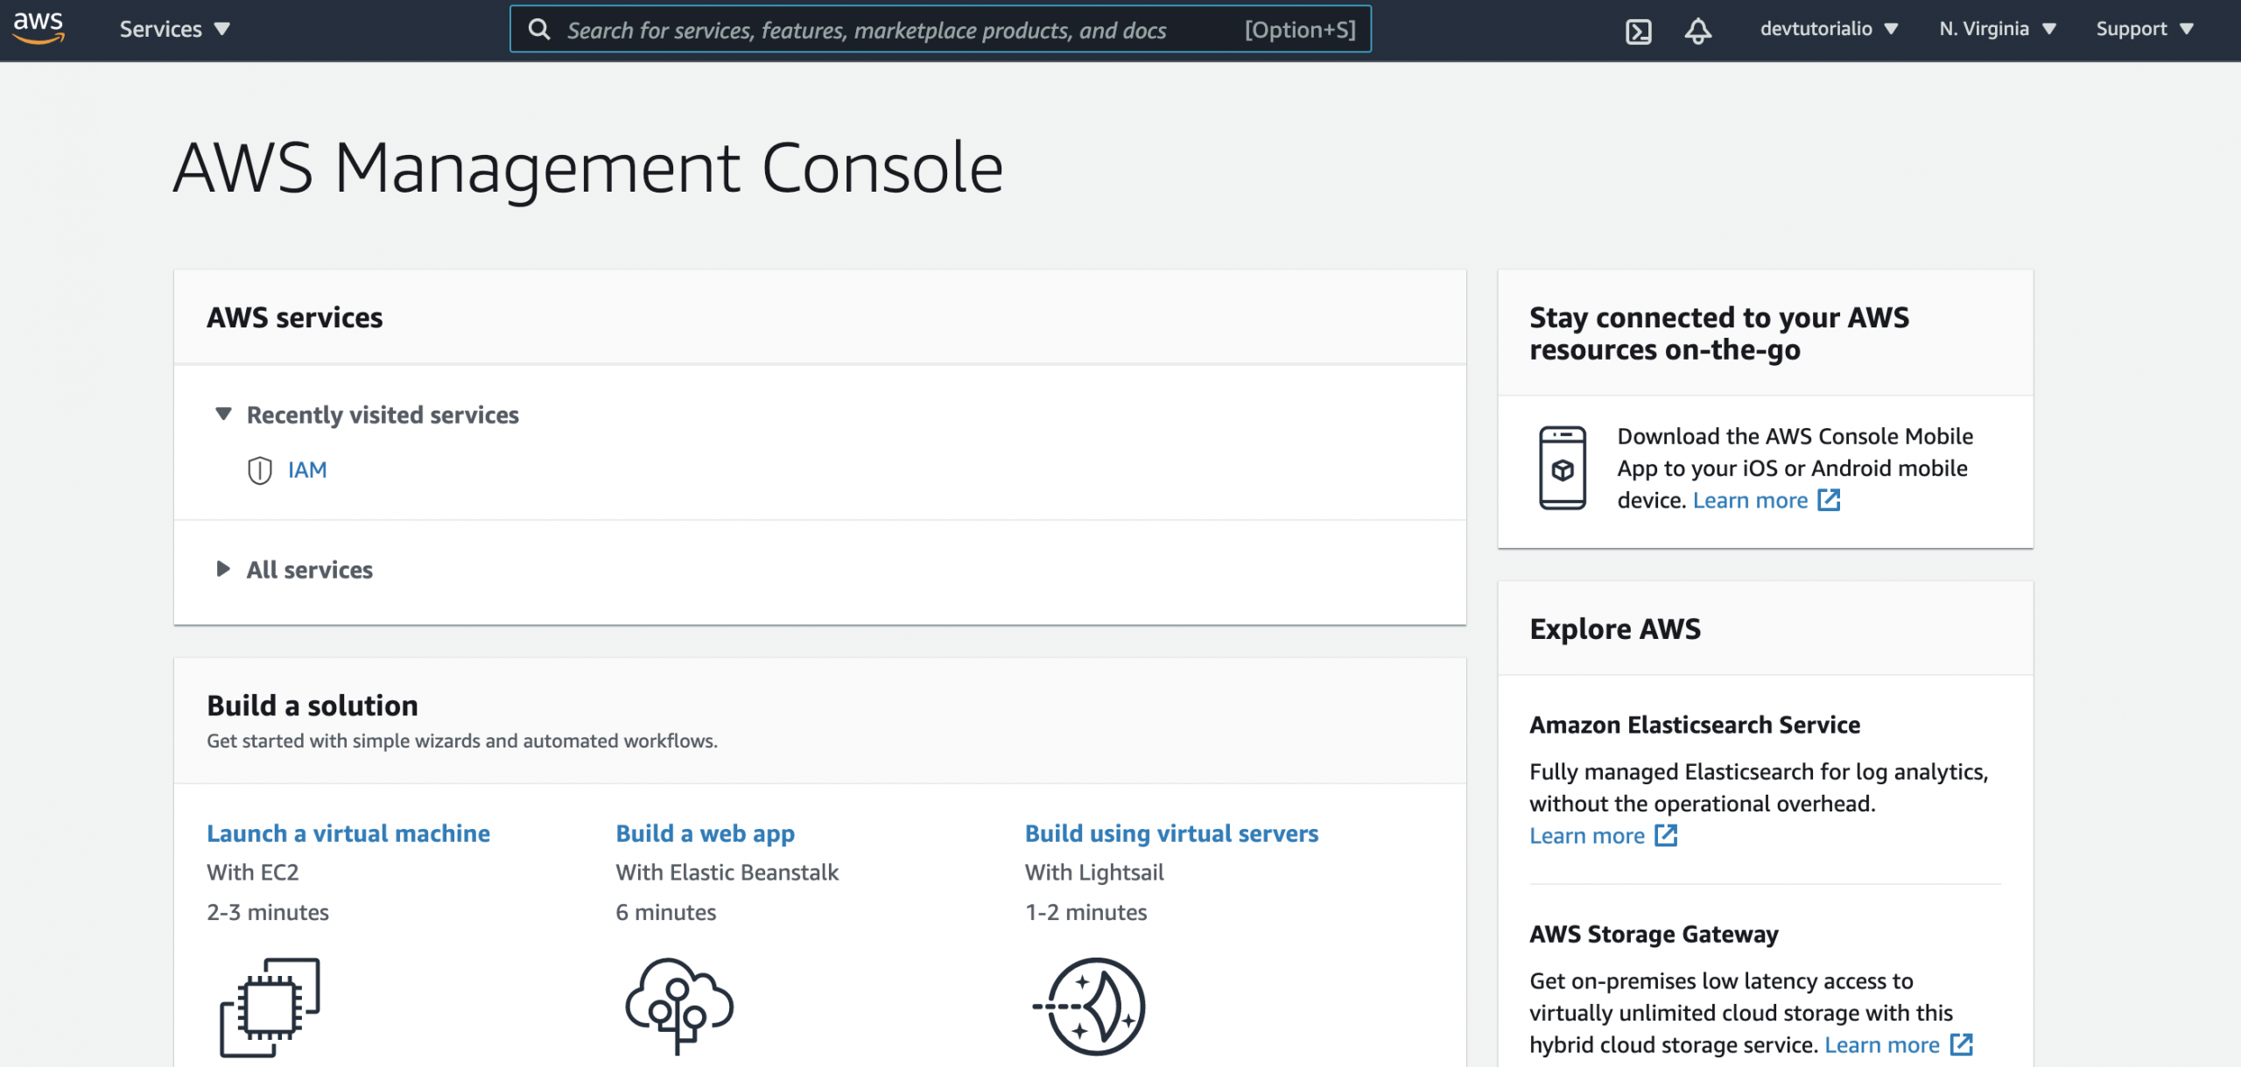The image size is (2241, 1067).
Task: Open the notifications bell icon
Action: (1697, 31)
